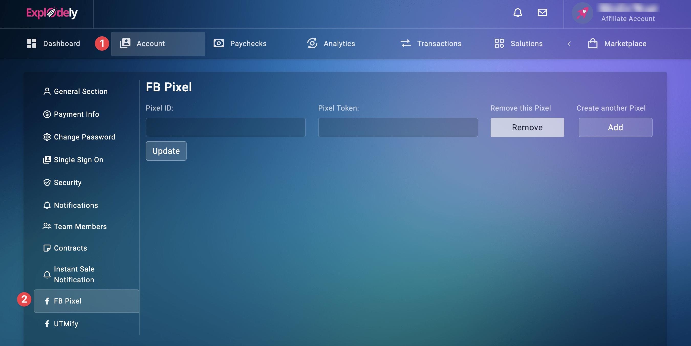Click the Dashboard grid icon
Screen dimensions: 691x346
[x=32, y=44]
